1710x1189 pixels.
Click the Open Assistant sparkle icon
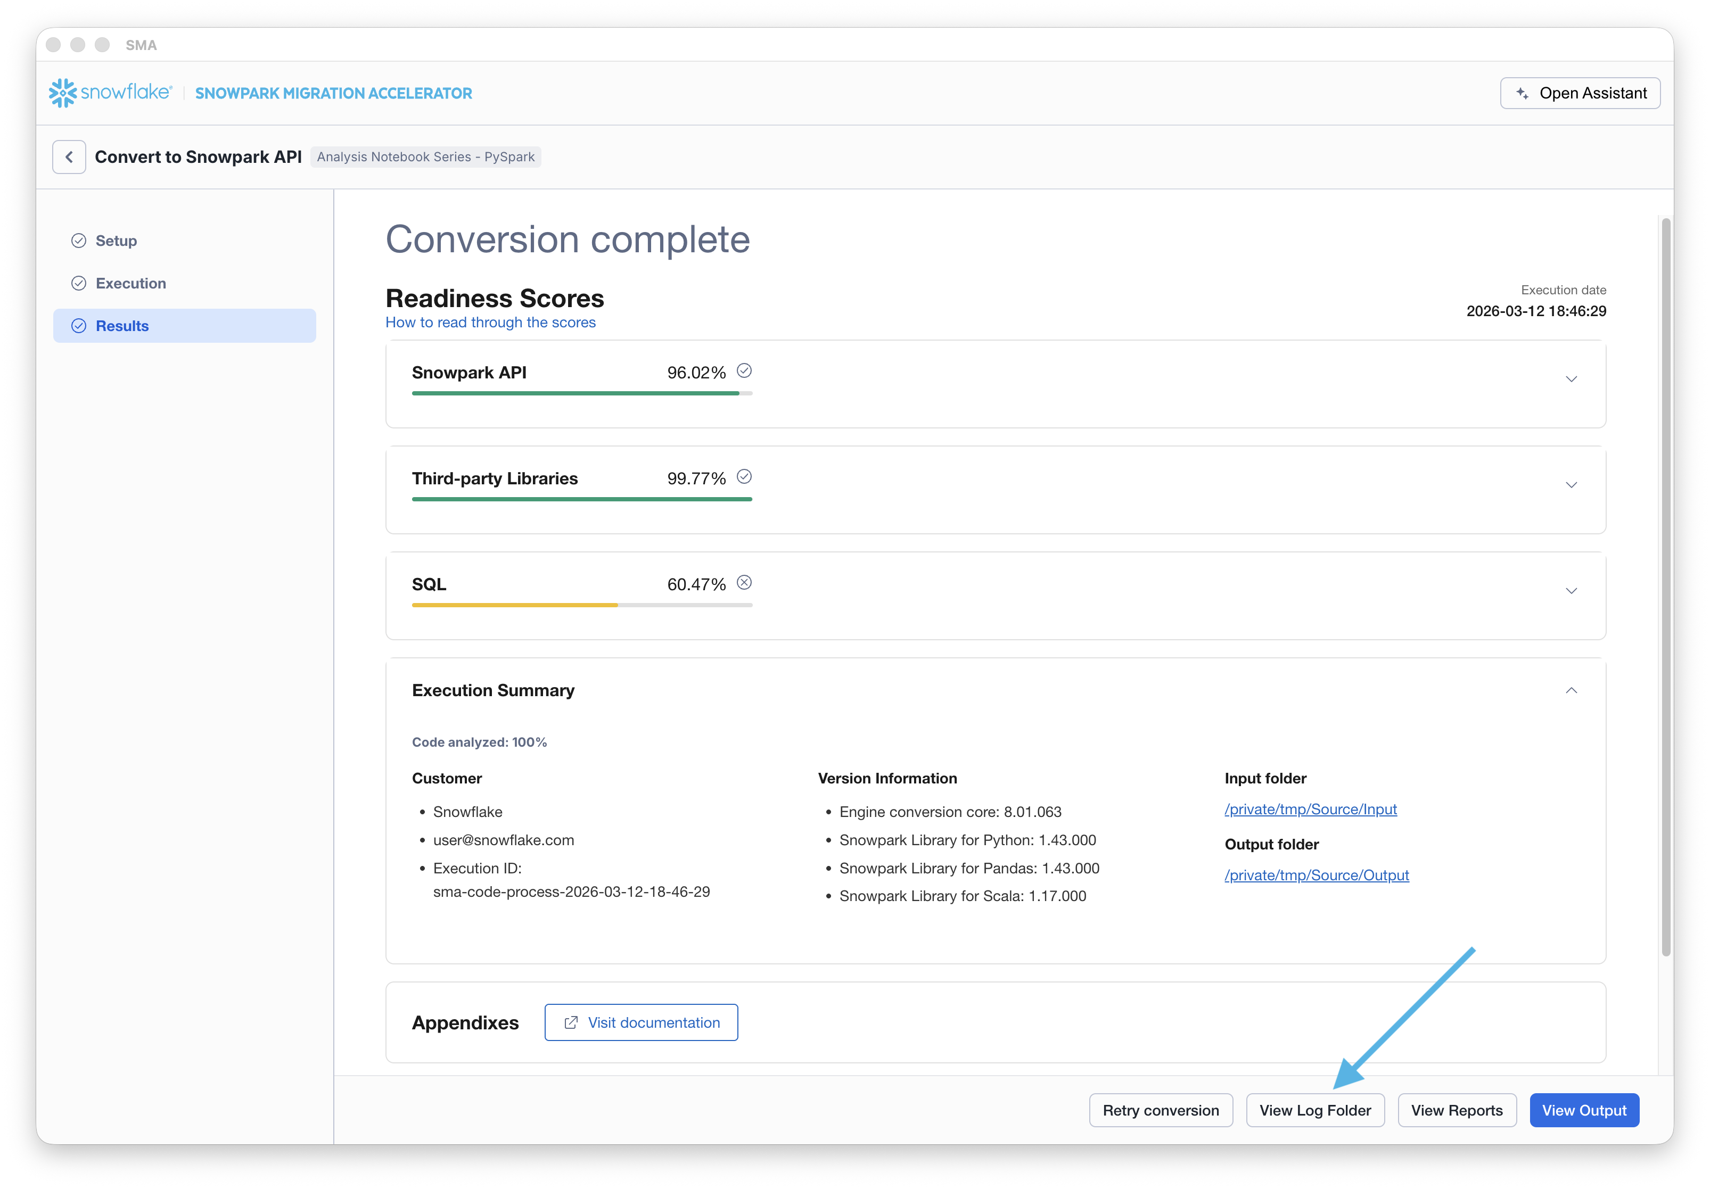point(1522,93)
